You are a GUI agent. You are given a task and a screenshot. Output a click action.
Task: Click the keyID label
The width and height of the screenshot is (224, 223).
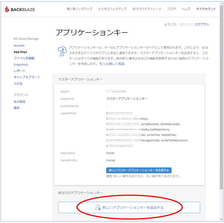(x=65, y=91)
